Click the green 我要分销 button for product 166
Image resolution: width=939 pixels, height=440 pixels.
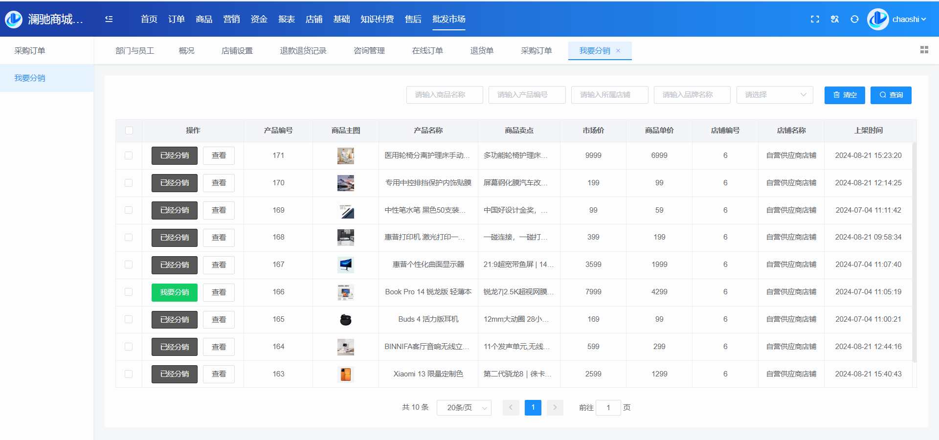(175, 292)
